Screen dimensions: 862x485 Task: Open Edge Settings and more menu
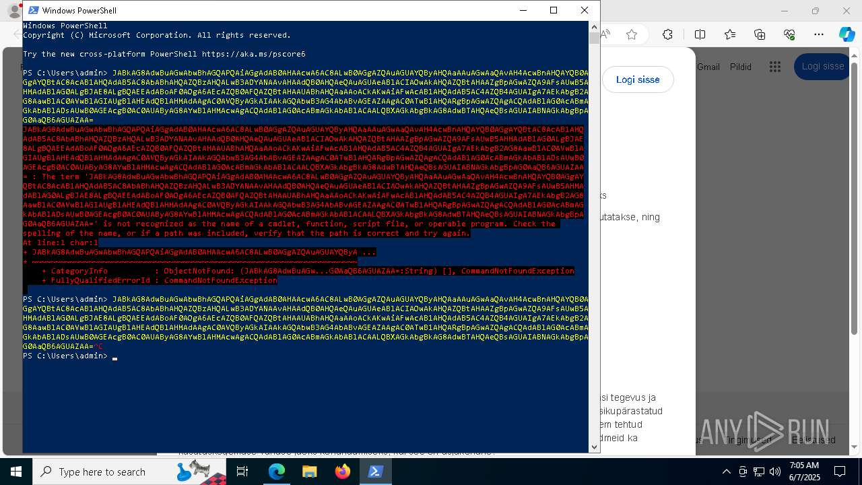819,34
